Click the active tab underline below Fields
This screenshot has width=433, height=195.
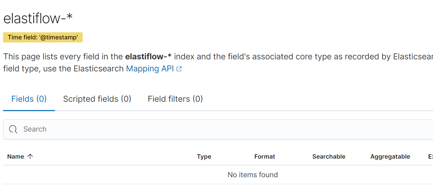coord(29,110)
